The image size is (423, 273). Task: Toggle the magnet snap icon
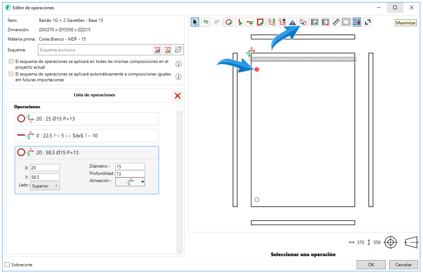click(x=357, y=22)
